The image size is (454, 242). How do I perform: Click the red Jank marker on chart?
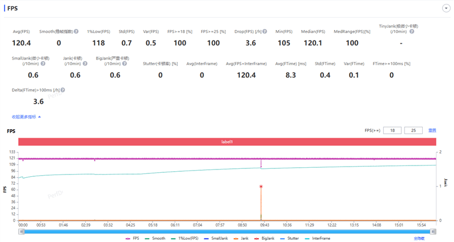(x=261, y=186)
